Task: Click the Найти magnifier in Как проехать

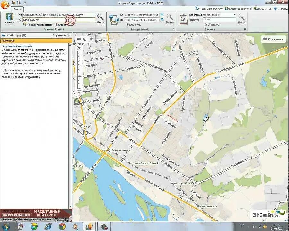Action: (x=170, y=19)
